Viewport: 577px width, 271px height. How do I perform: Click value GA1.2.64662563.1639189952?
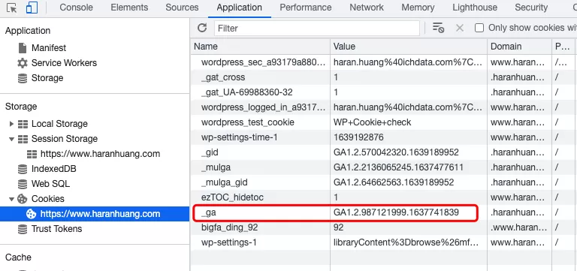(394, 182)
